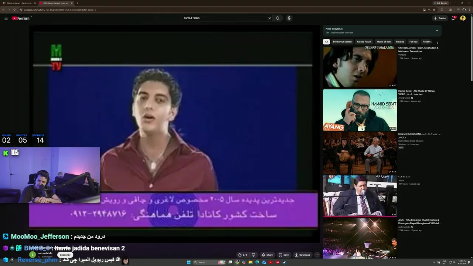
Task: Go to the YouTube Premium home logo
Action: (x=21, y=18)
